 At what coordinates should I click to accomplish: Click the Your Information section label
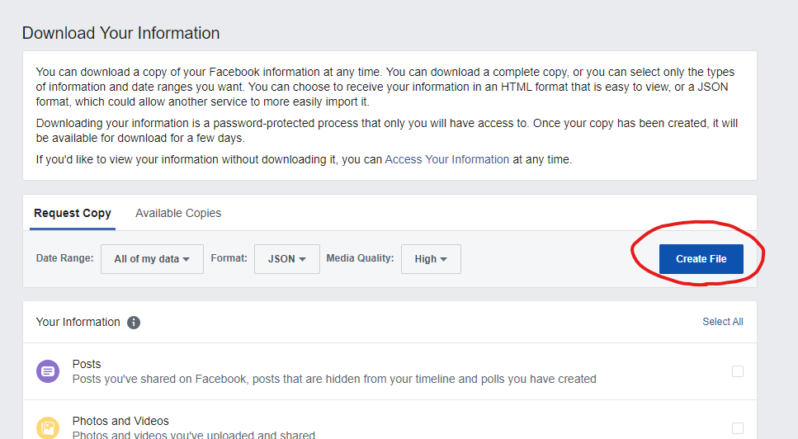pos(78,323)
